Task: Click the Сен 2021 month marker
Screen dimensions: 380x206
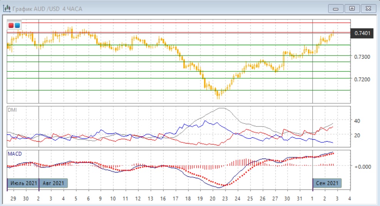Action: pos(326,183)
